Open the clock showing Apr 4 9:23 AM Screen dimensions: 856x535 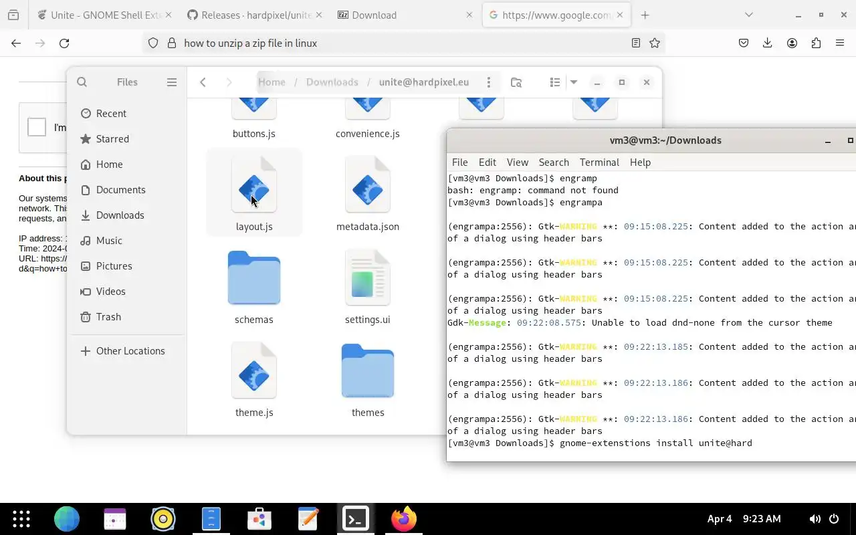[x=744, y=519]
